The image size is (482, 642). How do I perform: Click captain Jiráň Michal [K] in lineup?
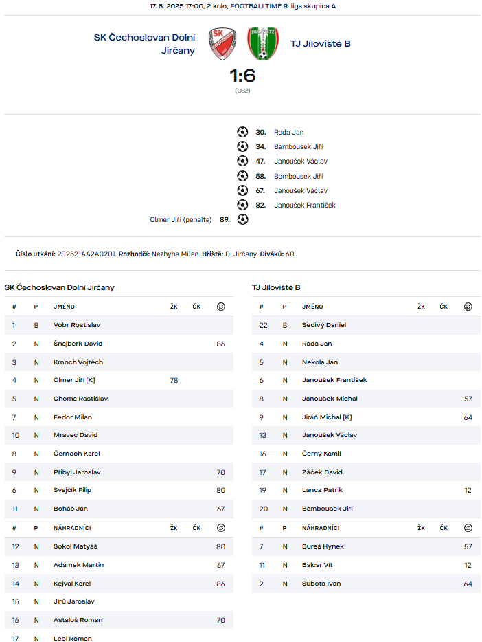[327, 417]
